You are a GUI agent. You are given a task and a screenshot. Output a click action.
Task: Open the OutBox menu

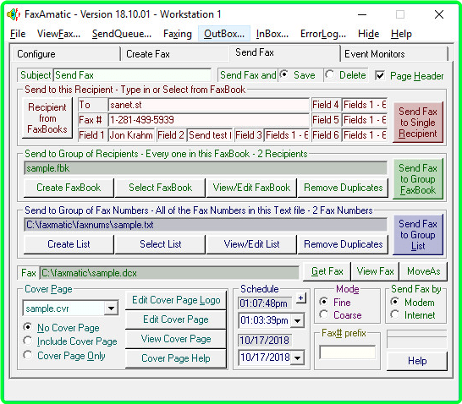coord(224,34)
